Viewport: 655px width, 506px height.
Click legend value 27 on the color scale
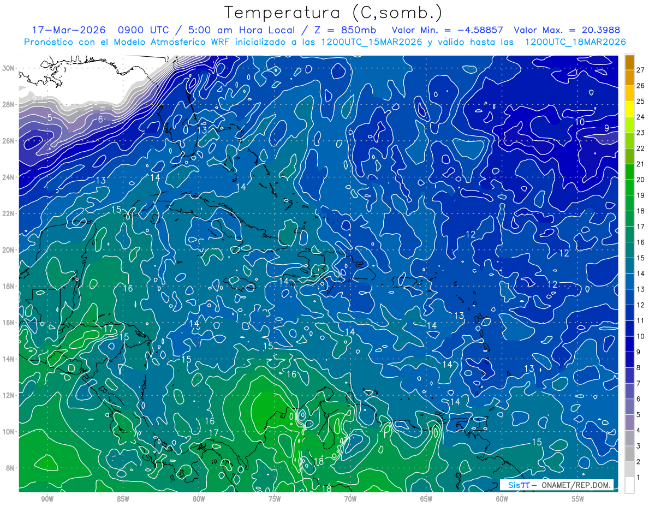point(641,70)
